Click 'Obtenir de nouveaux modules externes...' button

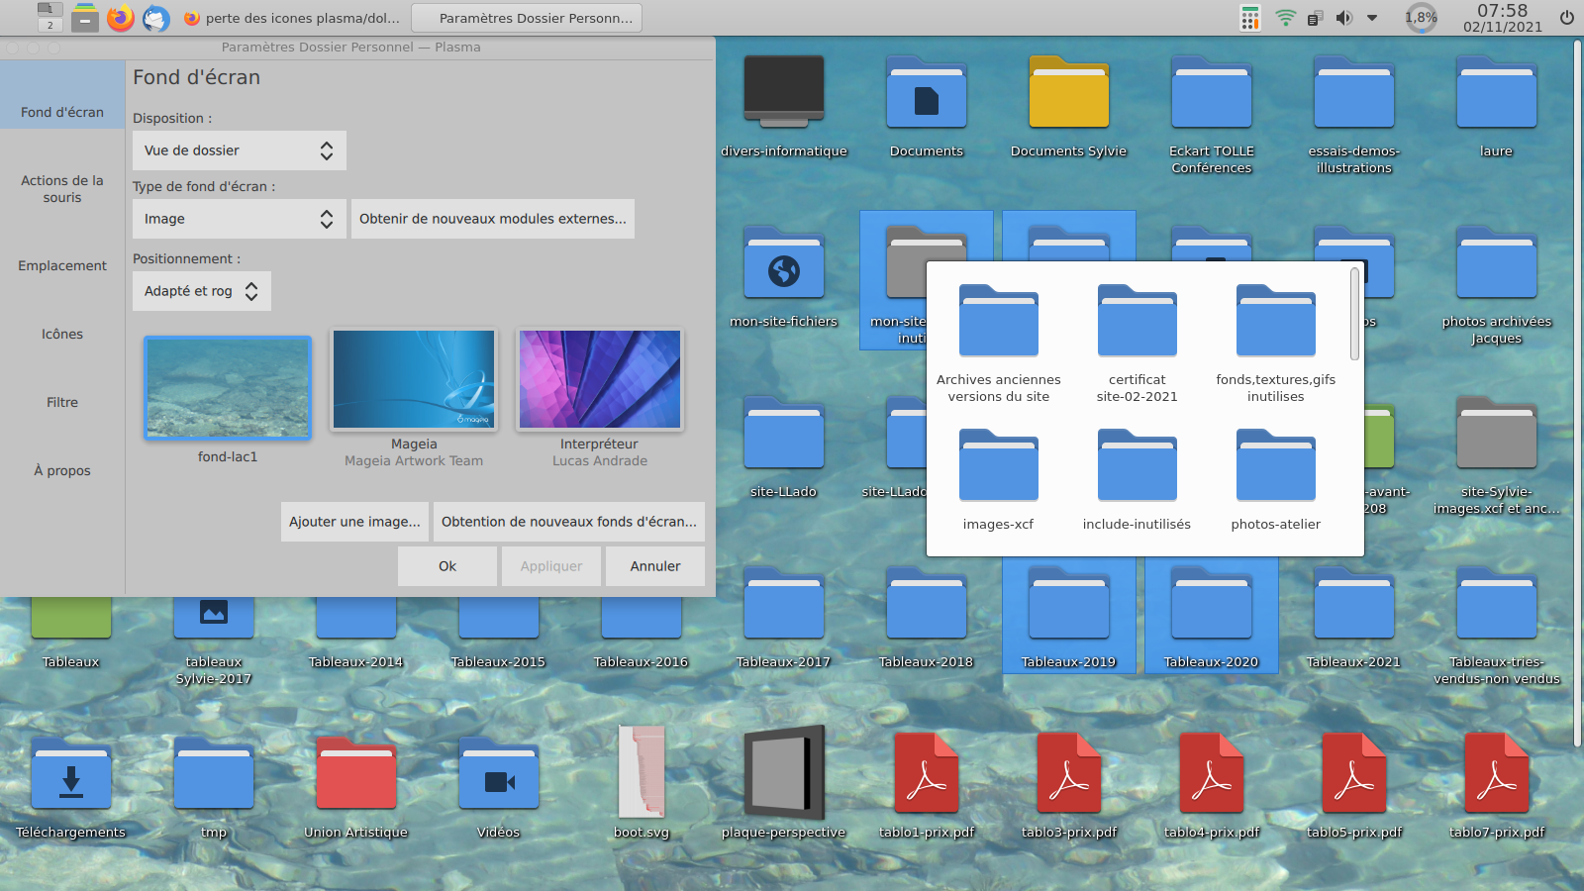point(493,219)
